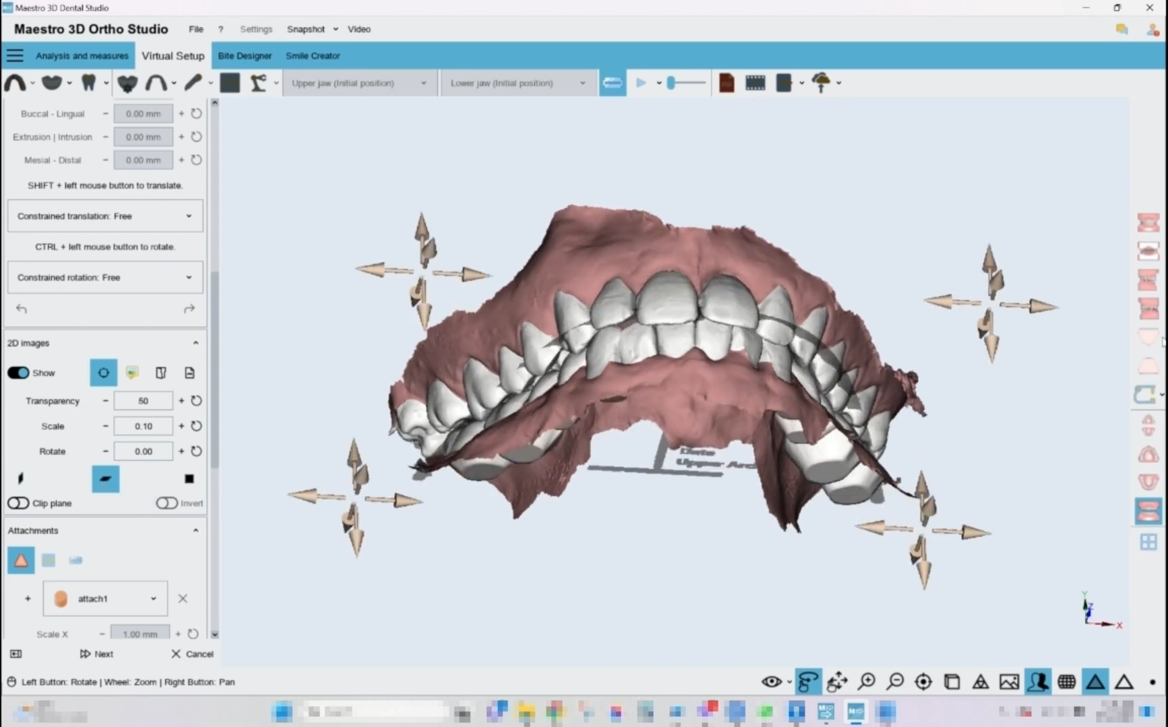Click the Cancel button
The width and height of the screenshot is (1168, 727).
(192, 654)
